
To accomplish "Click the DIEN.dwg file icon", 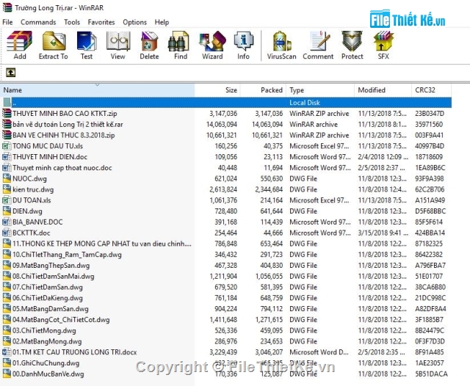I will [7, 211].
